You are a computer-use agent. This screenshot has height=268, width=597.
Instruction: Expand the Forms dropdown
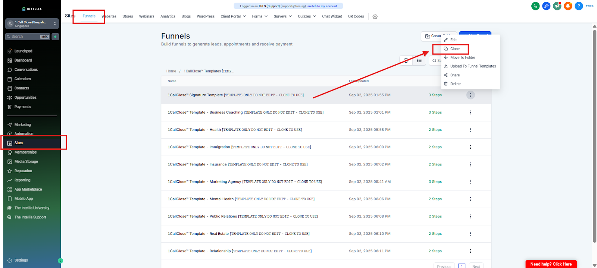tap(260, 16)
